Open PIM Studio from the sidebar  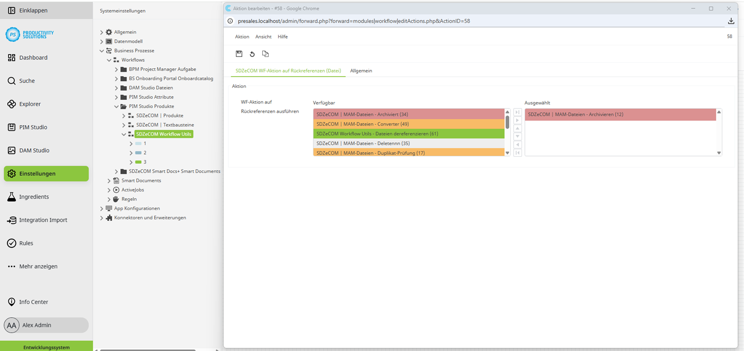click(31, 127)
